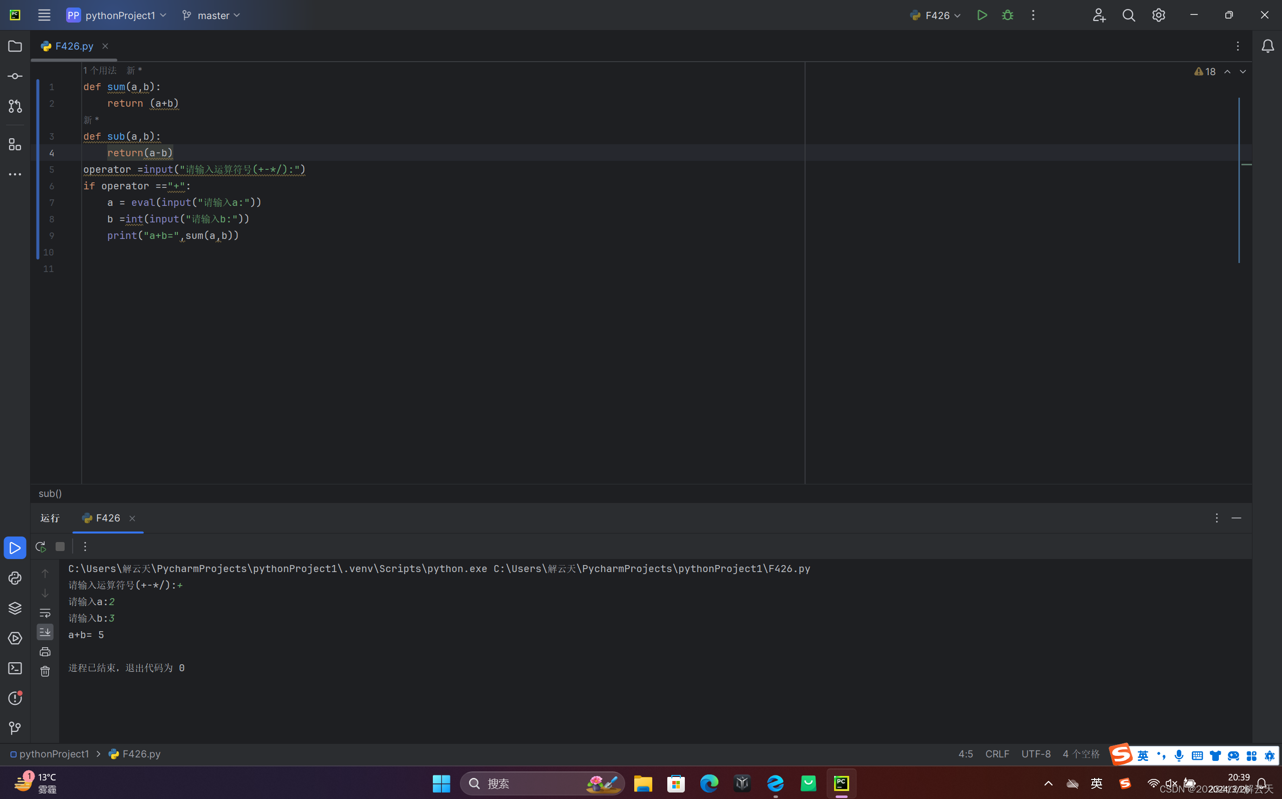Open the Problems tool window
This screenshot has width=1282, height=799.
(15, 698)
